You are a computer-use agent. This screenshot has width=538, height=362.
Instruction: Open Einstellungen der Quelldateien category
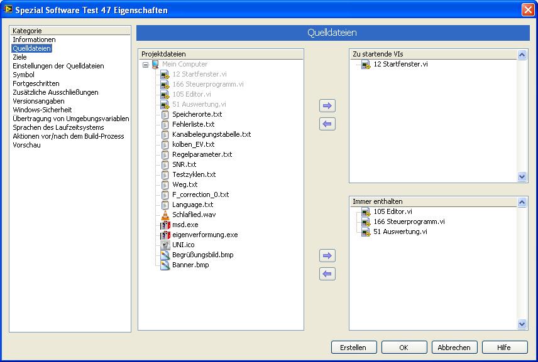pos(58,66)
